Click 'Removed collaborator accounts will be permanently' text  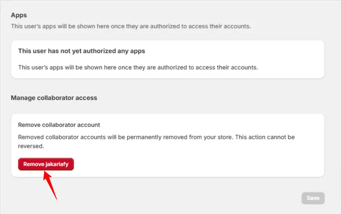coord(90,137)
